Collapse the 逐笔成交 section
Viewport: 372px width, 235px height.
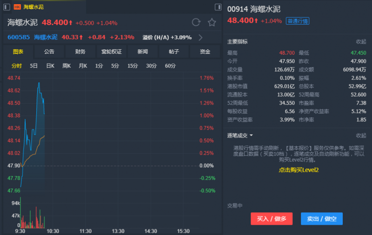coord(361,136)
